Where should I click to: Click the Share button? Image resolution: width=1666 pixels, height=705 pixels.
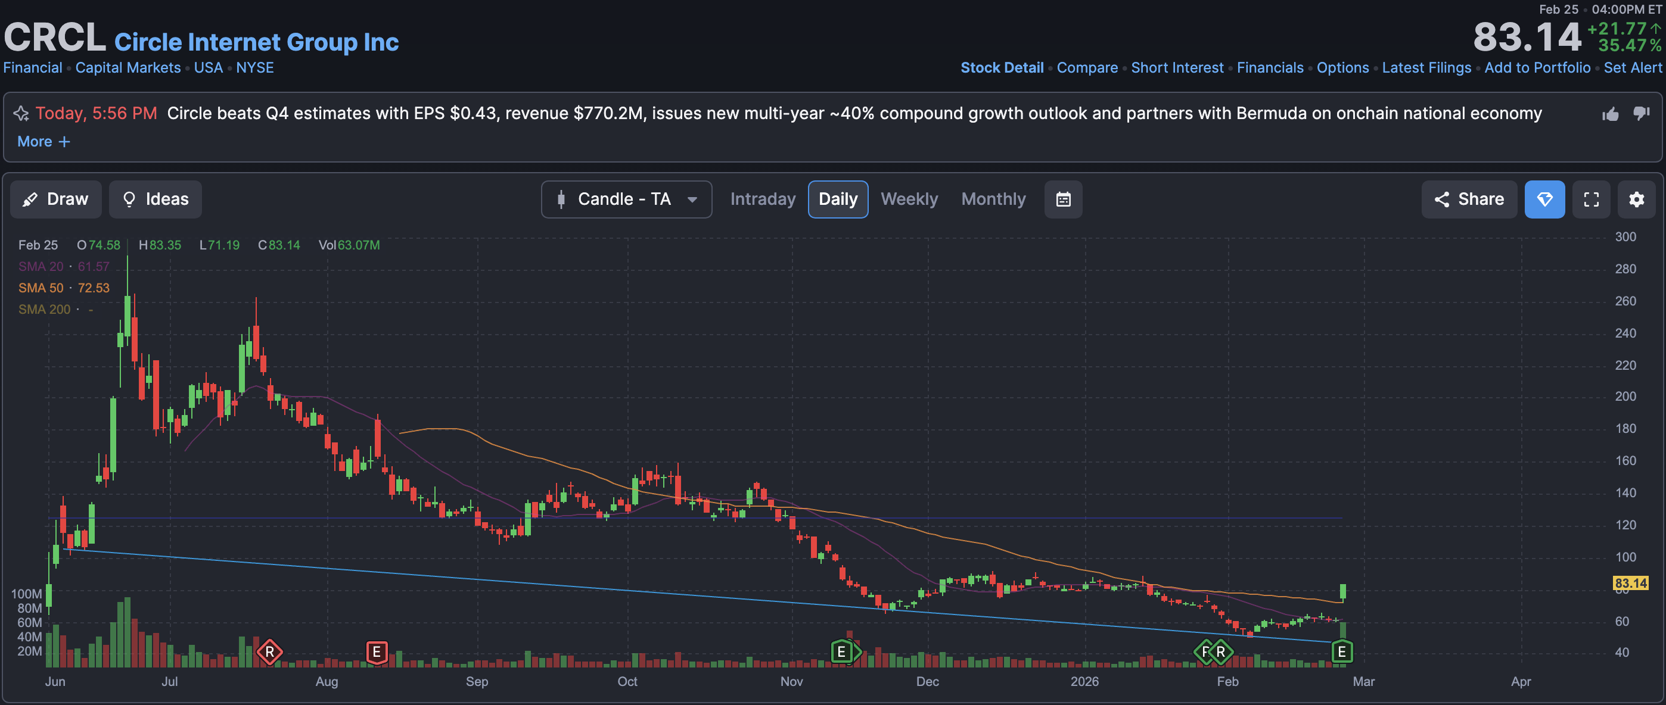point(1468,199)
